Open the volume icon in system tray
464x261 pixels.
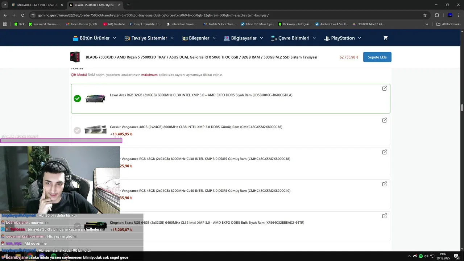426,256
